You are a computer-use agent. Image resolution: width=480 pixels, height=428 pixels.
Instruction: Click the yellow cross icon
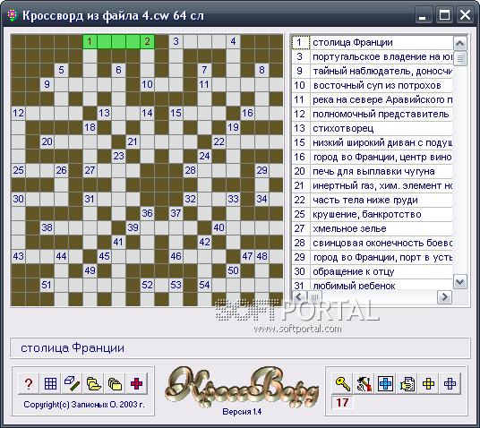pos(429,383)
